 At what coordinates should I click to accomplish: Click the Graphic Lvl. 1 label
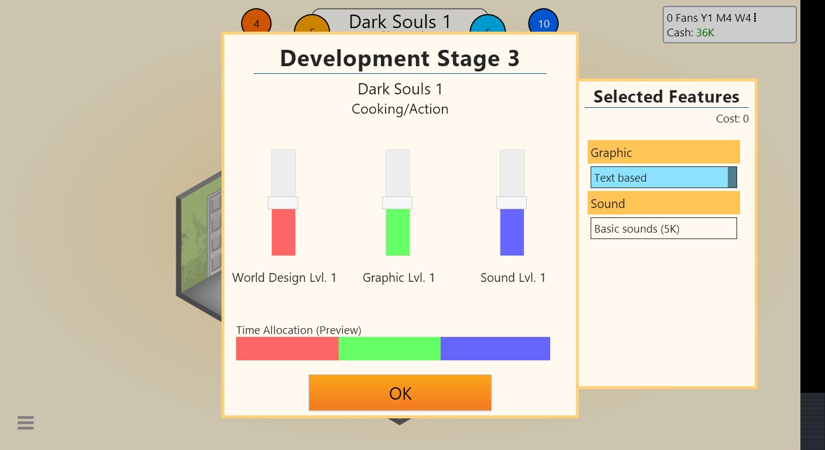(399, 278)
